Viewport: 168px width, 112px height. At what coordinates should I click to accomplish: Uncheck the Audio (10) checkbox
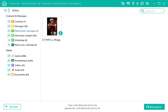9,70
